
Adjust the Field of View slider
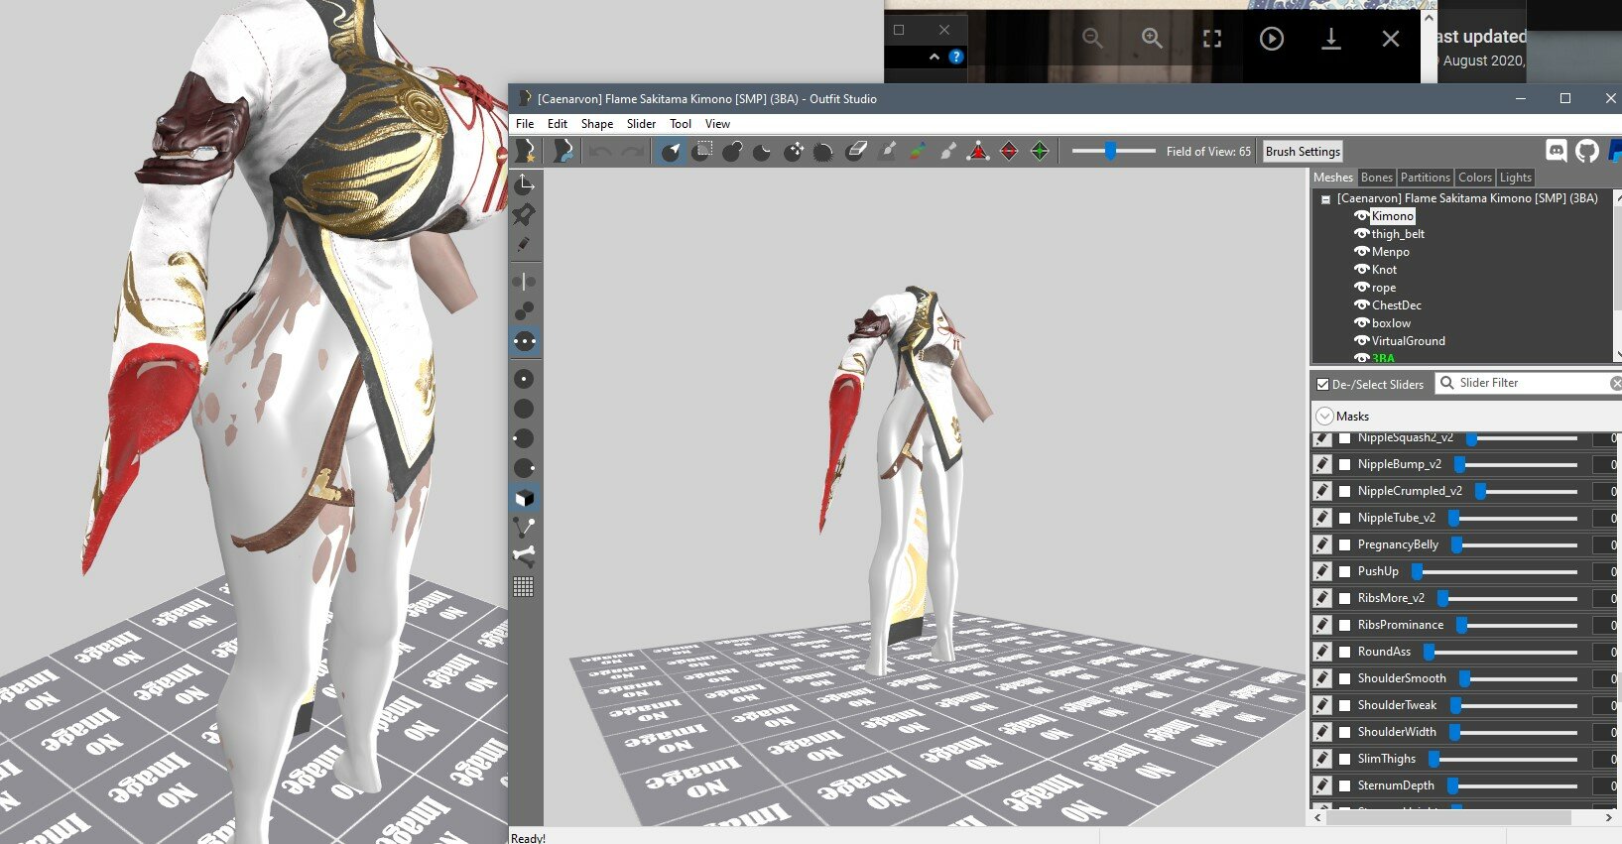click(1114, 151)
